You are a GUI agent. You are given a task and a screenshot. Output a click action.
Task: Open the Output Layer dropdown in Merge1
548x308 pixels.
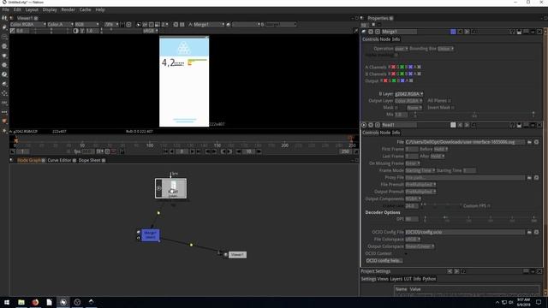(409, 101)
